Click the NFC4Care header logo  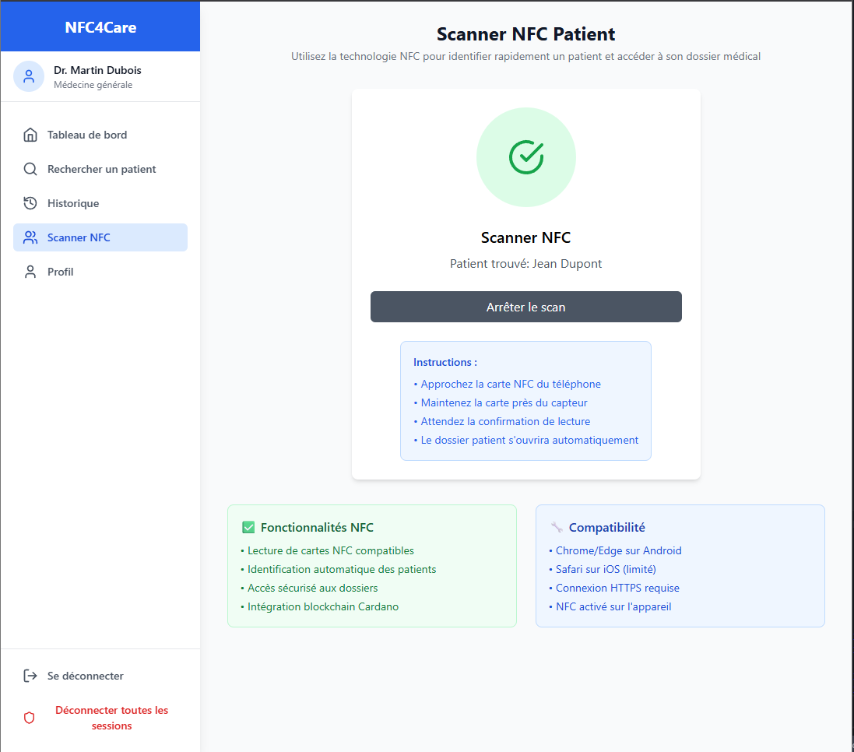[100, 28]
